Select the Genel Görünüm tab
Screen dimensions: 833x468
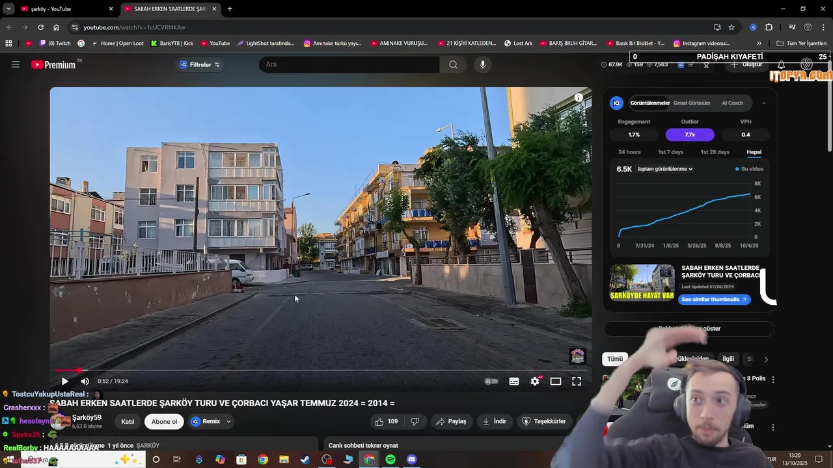click(x=691, y=103)
